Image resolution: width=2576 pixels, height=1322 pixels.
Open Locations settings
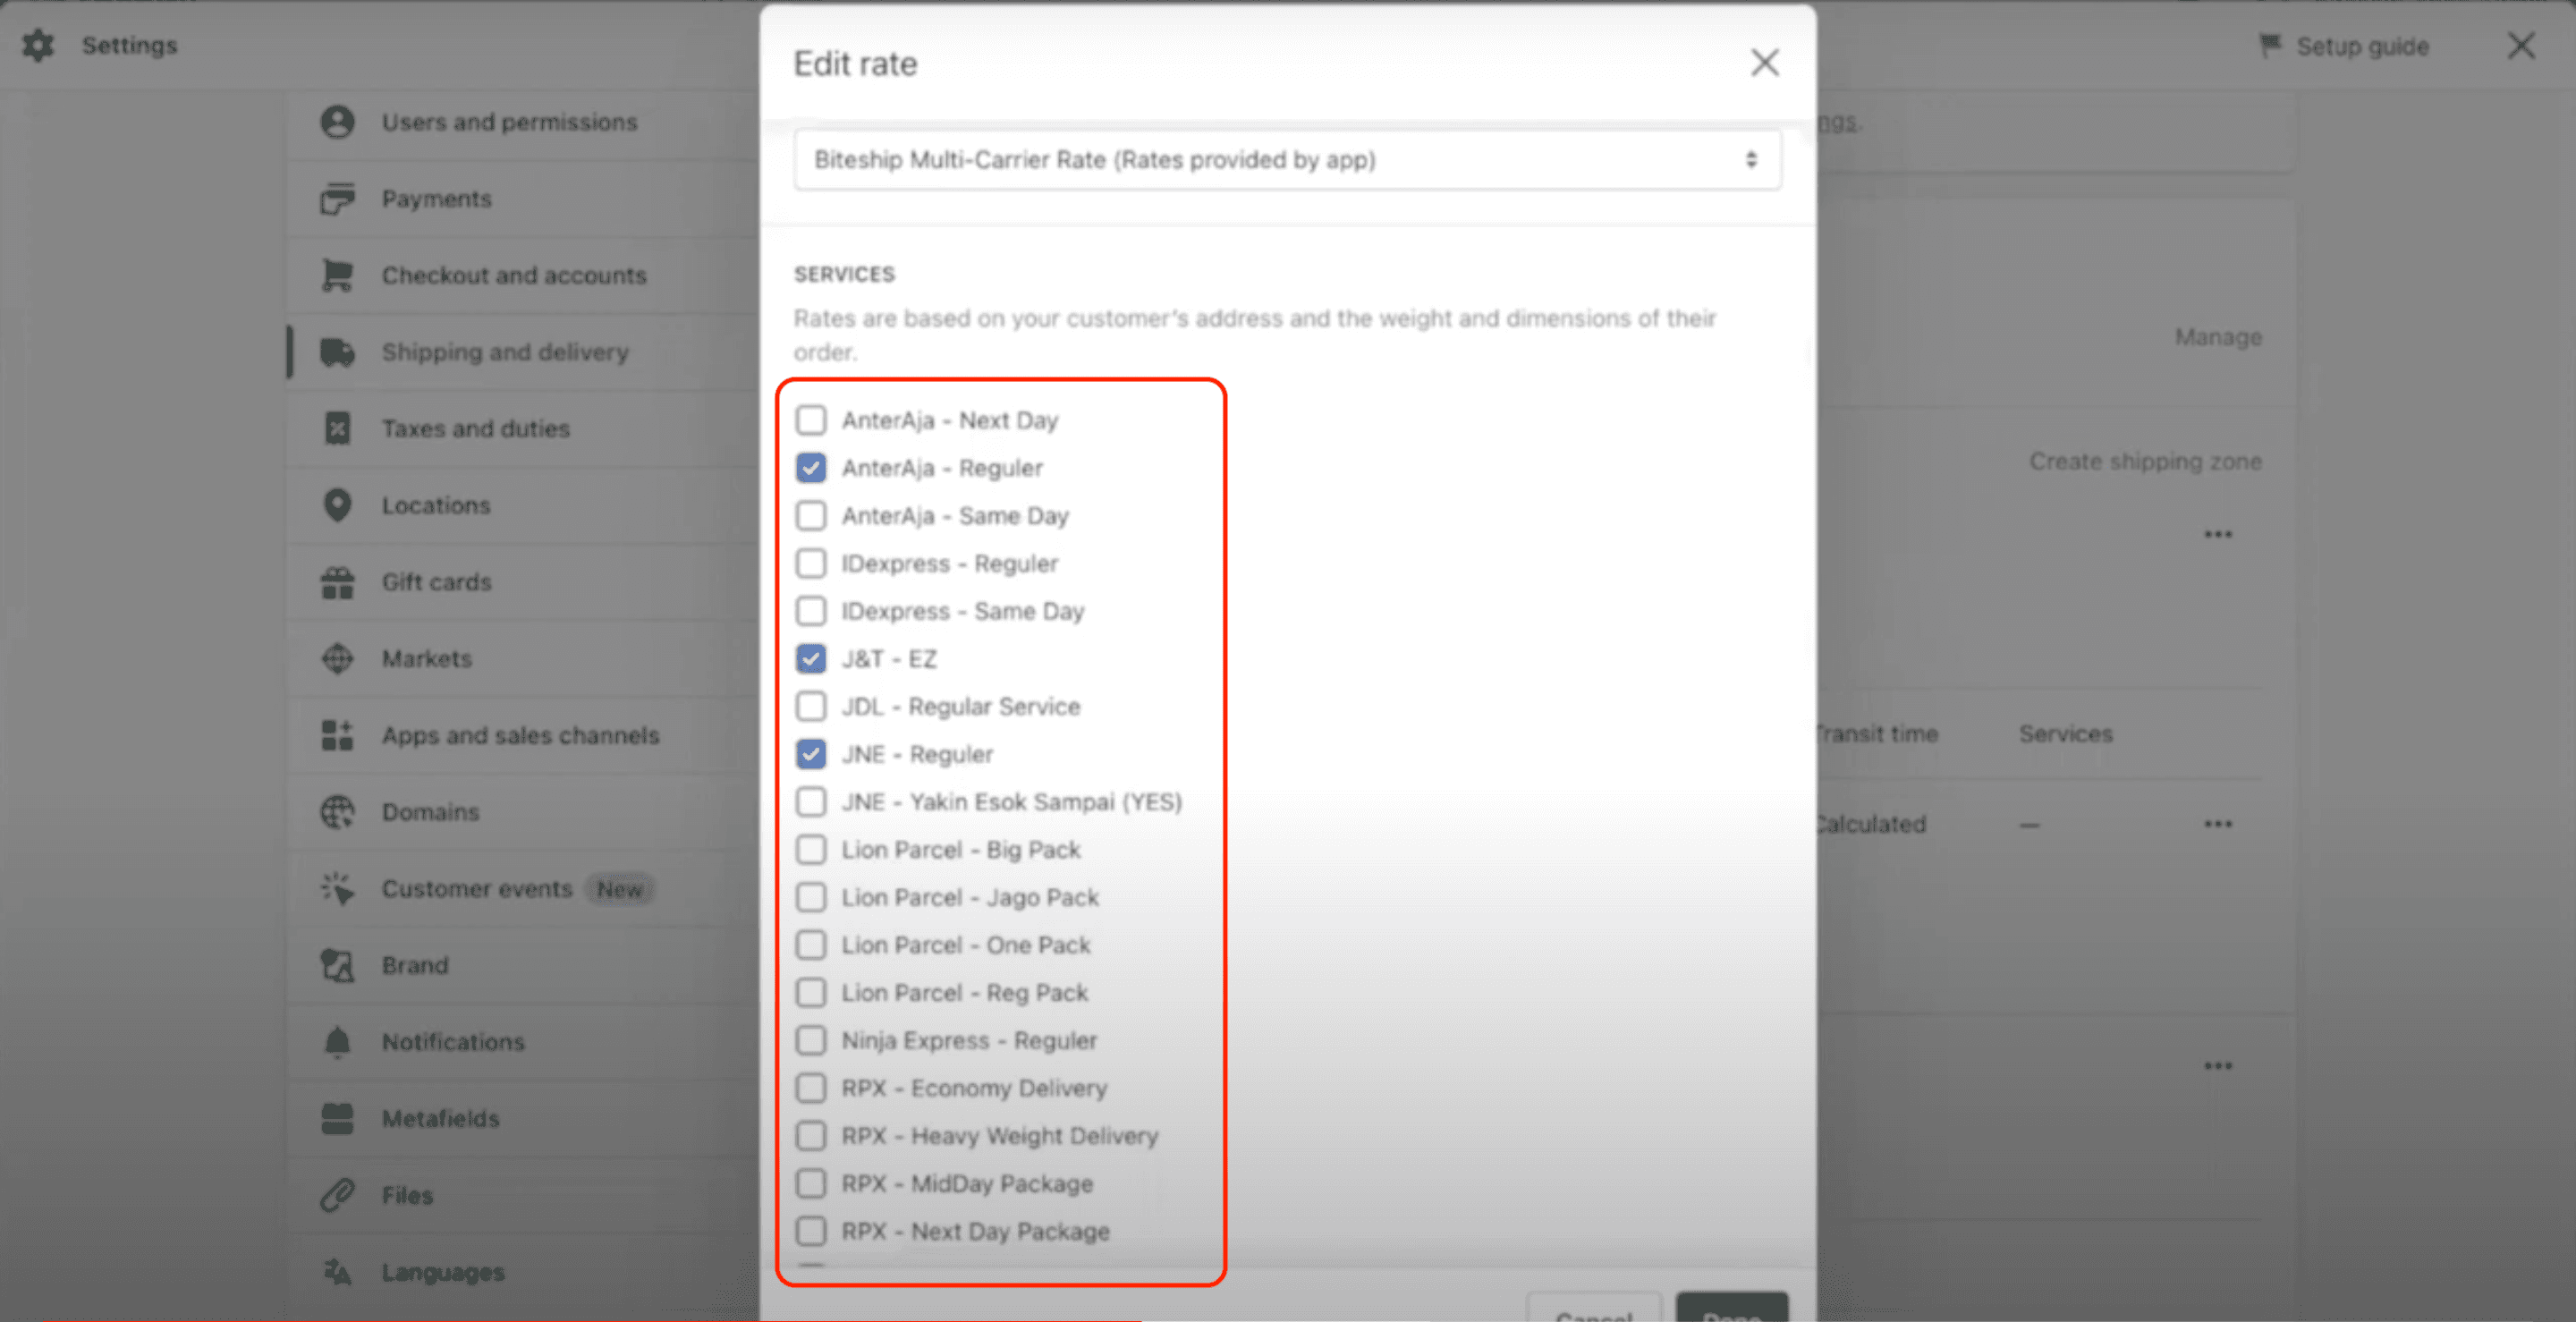point(523,505)
